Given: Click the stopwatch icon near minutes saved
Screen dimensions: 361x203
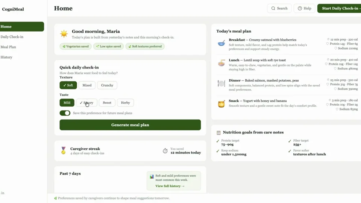Looking at the screenshot, I should click(165, 151).
